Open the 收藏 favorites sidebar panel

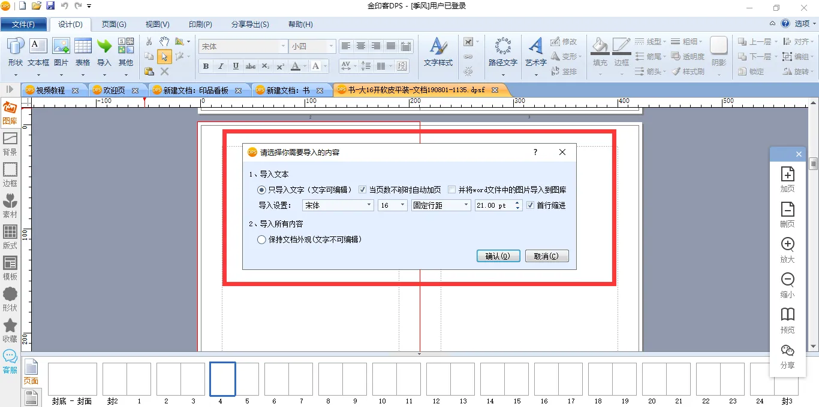point(10,331)
